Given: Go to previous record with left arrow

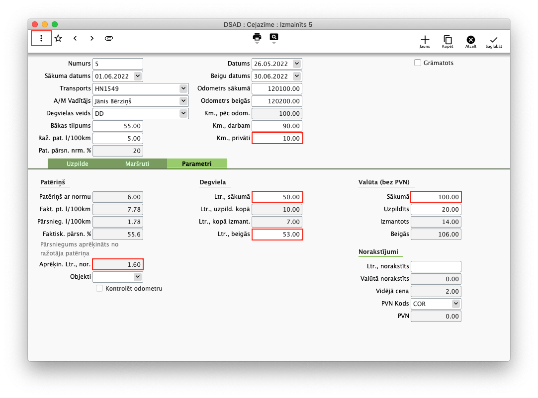Looking at the screenshot, I should click(75, 38).
